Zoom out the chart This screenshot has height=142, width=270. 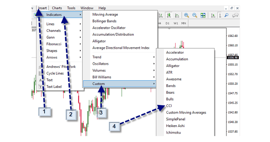[x=194, y=15]
